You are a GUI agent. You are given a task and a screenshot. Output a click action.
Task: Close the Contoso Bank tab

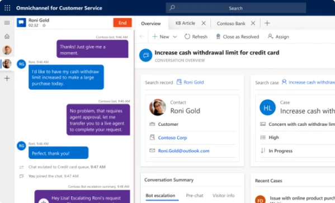click(253, 23)
